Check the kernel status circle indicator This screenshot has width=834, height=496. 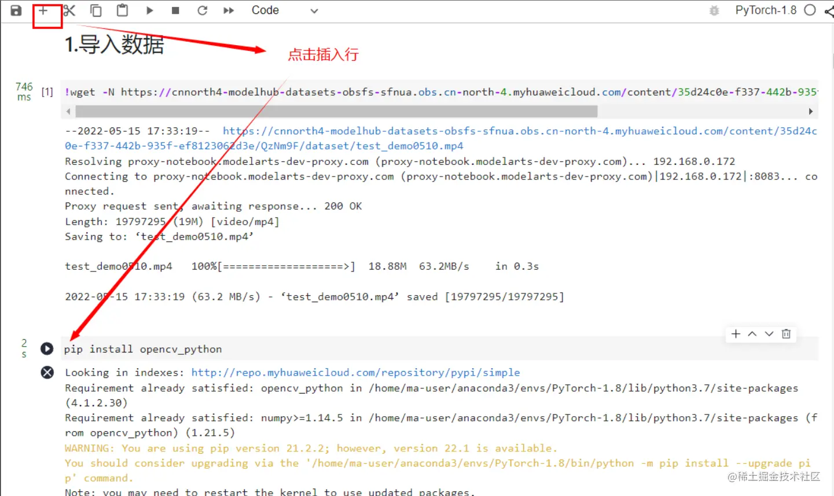[810, 10]
